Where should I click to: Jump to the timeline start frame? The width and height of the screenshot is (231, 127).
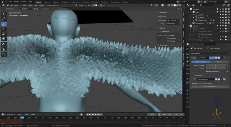click(x=87, y=115)
